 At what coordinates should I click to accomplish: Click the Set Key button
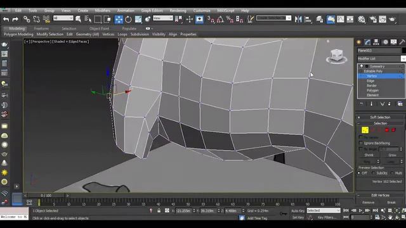point(298,217)
